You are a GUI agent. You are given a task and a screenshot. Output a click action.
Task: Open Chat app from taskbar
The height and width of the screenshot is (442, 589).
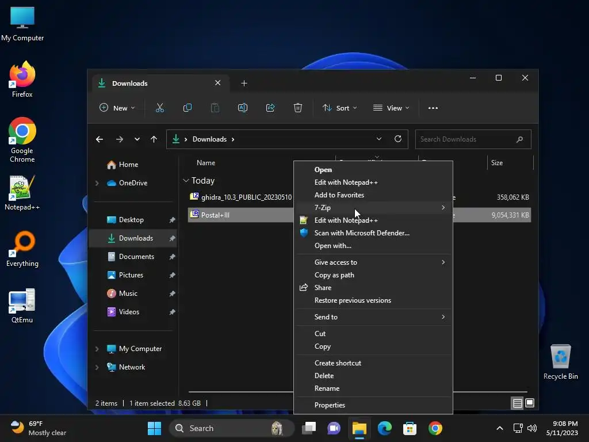(334, 428)
